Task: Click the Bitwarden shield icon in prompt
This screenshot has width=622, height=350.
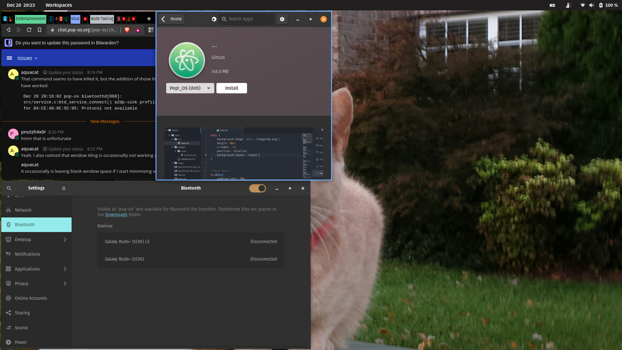Action: [8, 43]
